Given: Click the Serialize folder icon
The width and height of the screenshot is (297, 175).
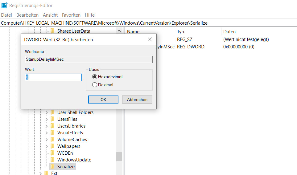Looking at the screenshot, I should point(53,166).
